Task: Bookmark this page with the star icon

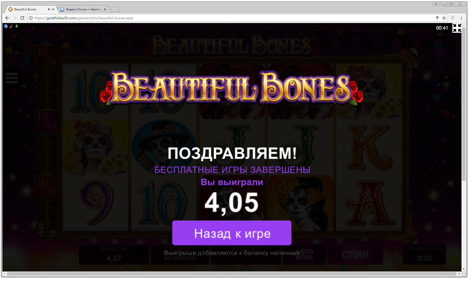Action: (x=444, y=18)
